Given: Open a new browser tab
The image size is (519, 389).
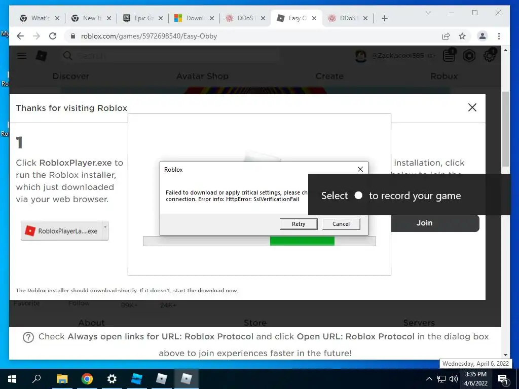Looking at the screenshot, I should pos(384,18).
